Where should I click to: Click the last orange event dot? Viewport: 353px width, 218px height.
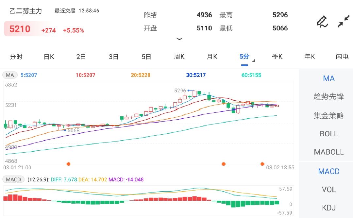(262, 164)
